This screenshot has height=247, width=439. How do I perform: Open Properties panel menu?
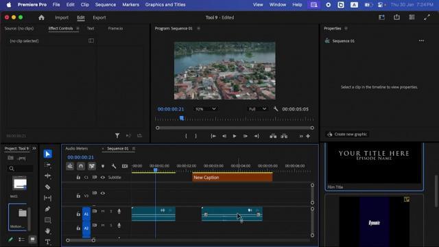coord(346,28)
